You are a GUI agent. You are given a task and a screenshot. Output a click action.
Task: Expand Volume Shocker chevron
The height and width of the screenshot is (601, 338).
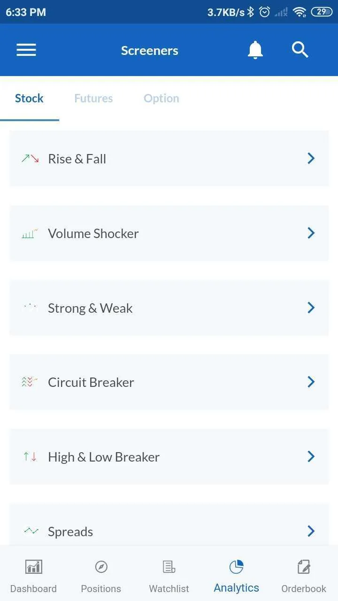point(311,233)
